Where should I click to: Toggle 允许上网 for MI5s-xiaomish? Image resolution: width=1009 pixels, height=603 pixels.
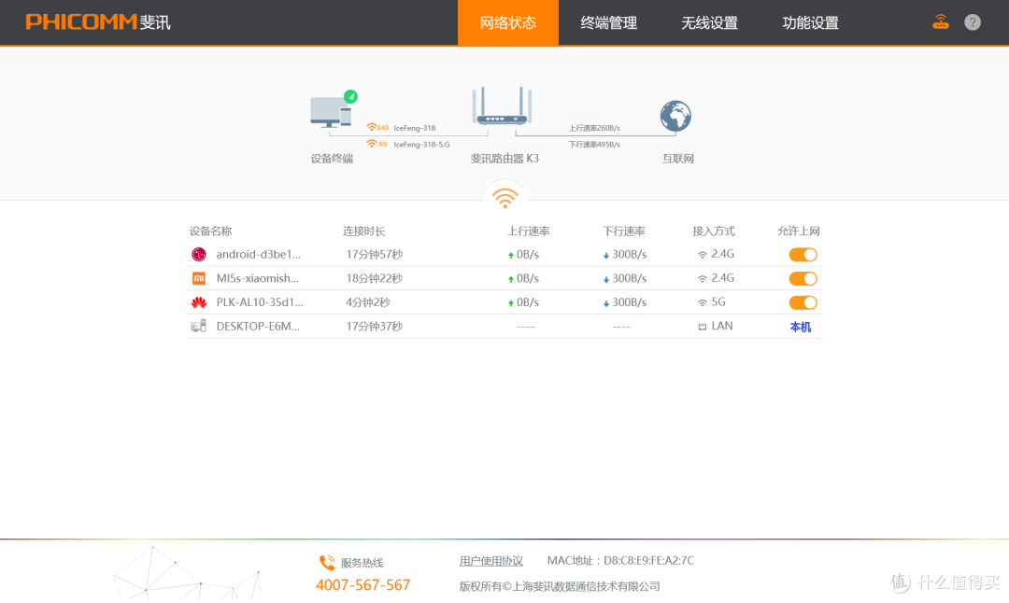point(802,278)
